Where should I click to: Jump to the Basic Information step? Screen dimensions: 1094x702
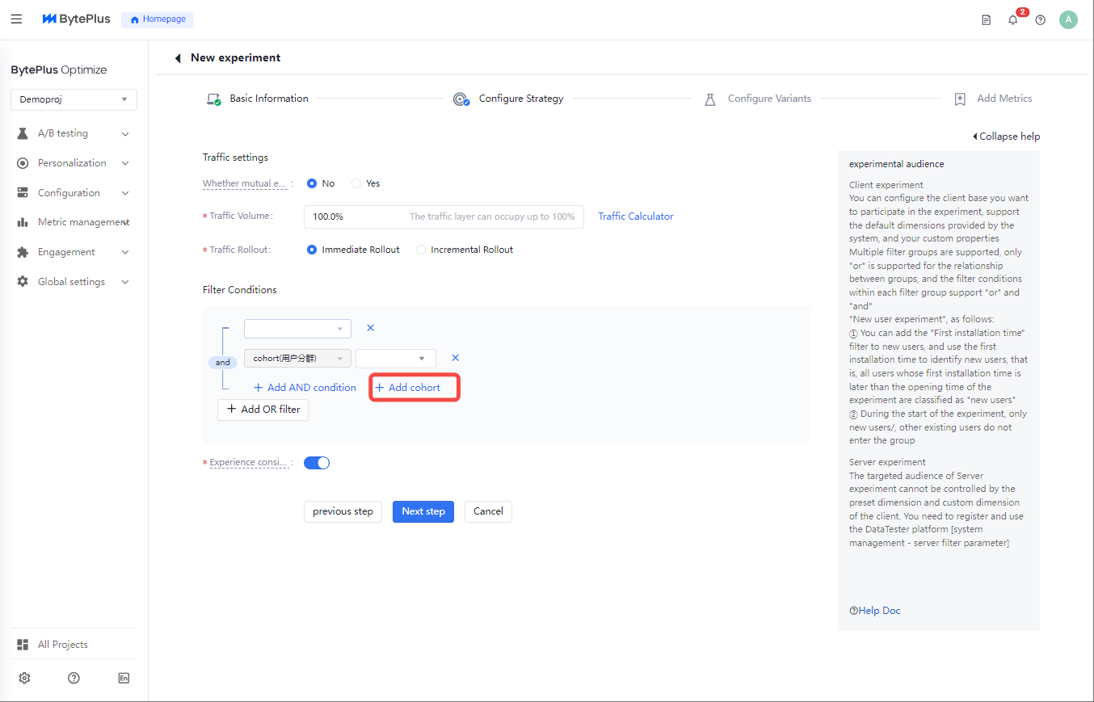[x=269, y=99]
